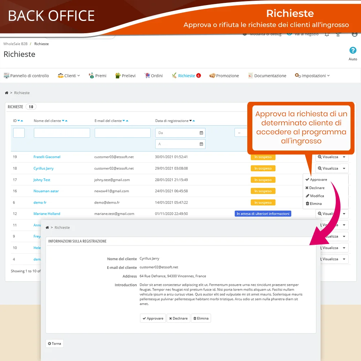Open calendar picker in the Da date field
Image resolution: width=361 pixels, height=361 pixels.
(201, 133)
